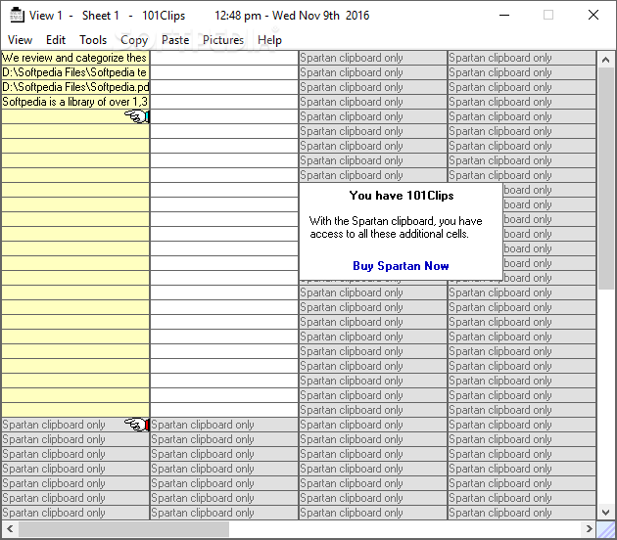Open the Help menu
Screen dimensions: 617x540
[x=269, y=40]
